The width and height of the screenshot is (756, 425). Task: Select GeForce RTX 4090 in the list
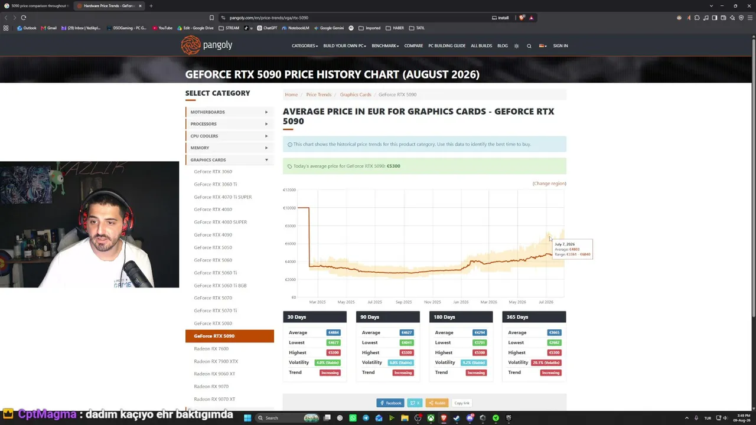click(213, 235)
